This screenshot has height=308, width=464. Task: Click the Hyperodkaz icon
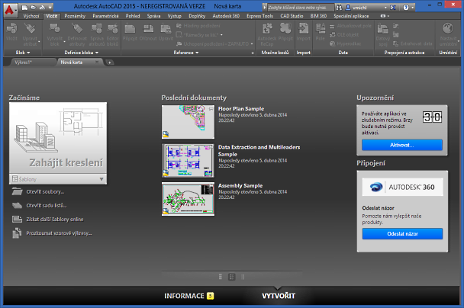[x=332, y=43]
